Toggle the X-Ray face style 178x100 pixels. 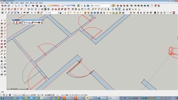[29, 9]
